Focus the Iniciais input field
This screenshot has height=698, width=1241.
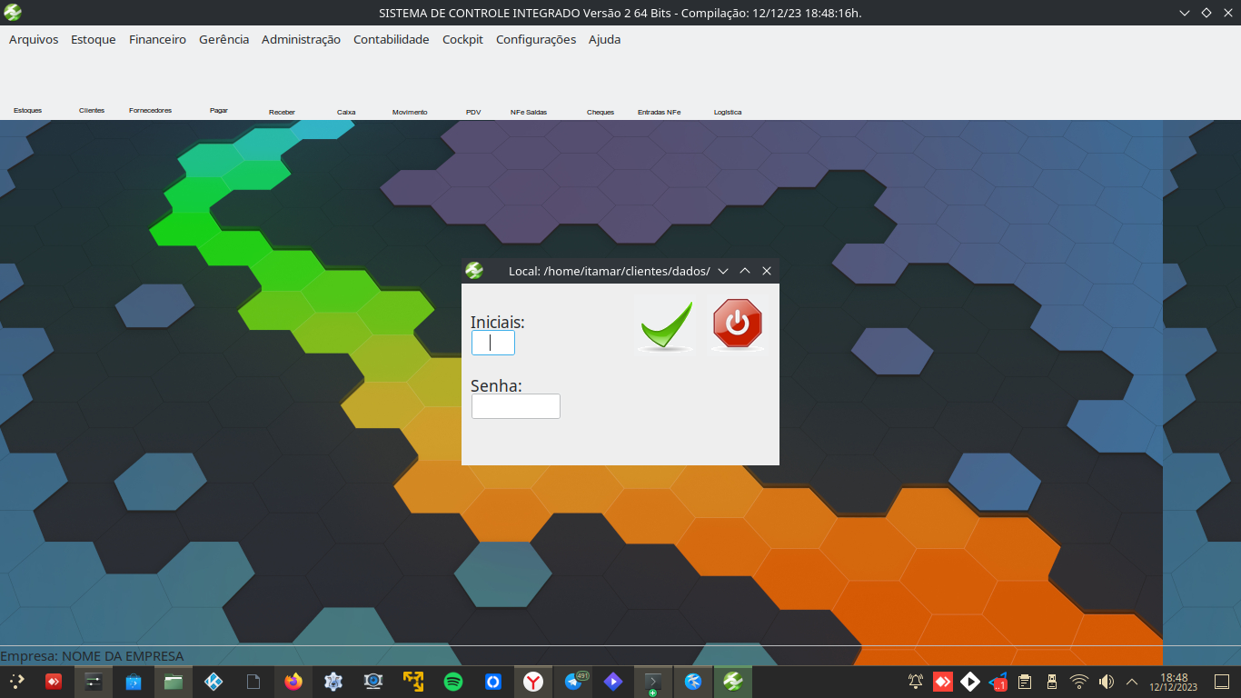[x=493, y=343]
